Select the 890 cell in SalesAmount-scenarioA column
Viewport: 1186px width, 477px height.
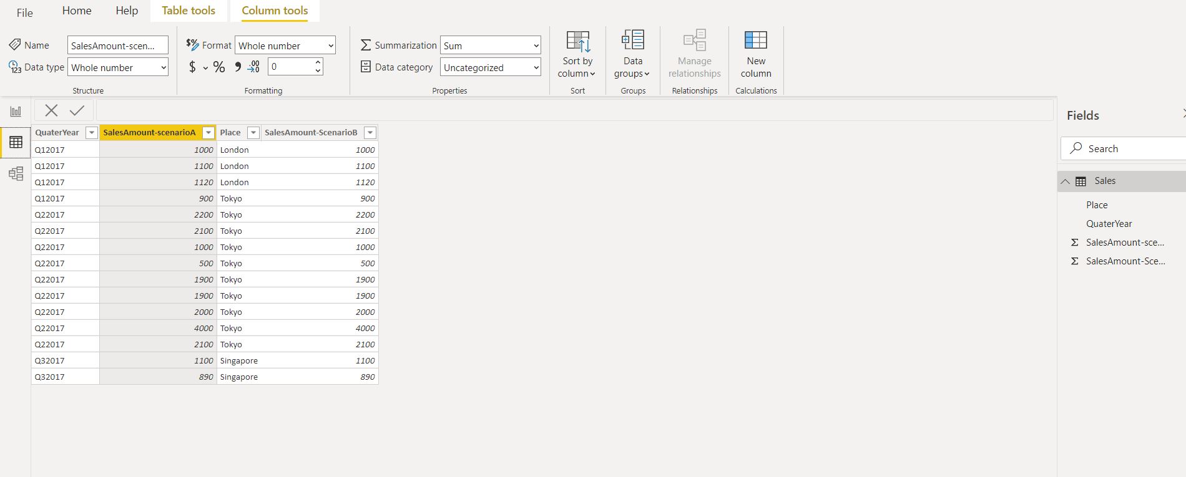pos(158,377)
